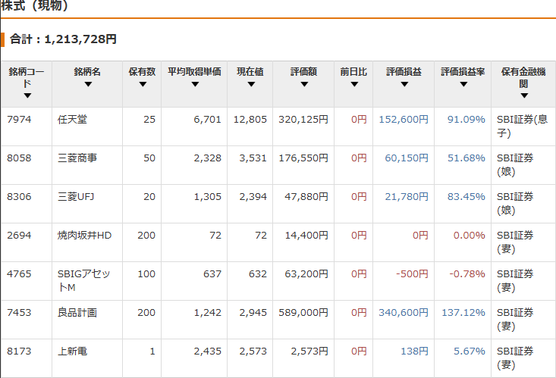Sort by 平均取得単価 arrow icon

194,84
